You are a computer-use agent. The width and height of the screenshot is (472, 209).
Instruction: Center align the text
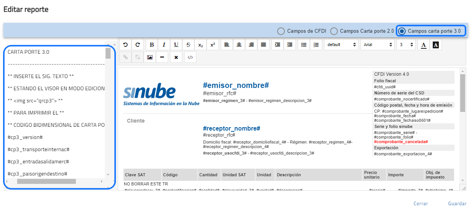239,45
